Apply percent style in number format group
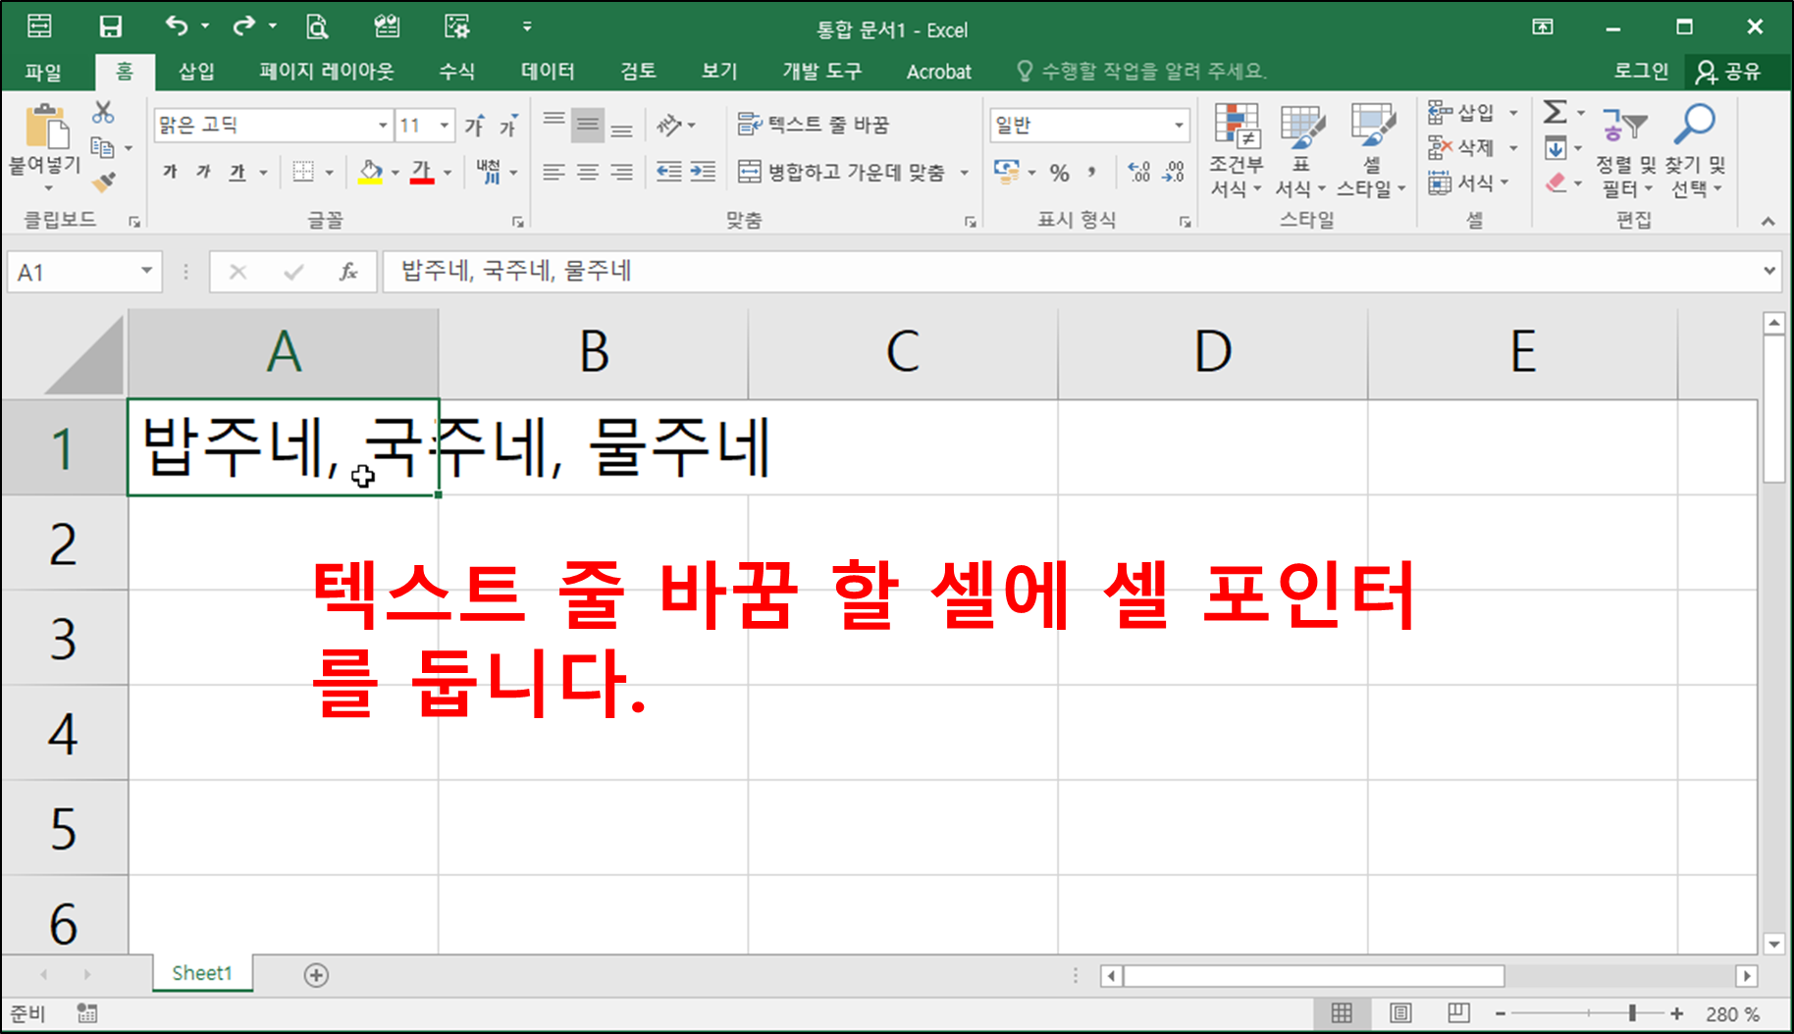This screenshot has height=1034, width=1794. [x=1059, y=173]
